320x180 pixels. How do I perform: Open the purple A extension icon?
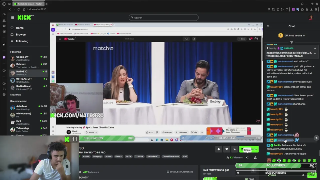pos(293,9)
